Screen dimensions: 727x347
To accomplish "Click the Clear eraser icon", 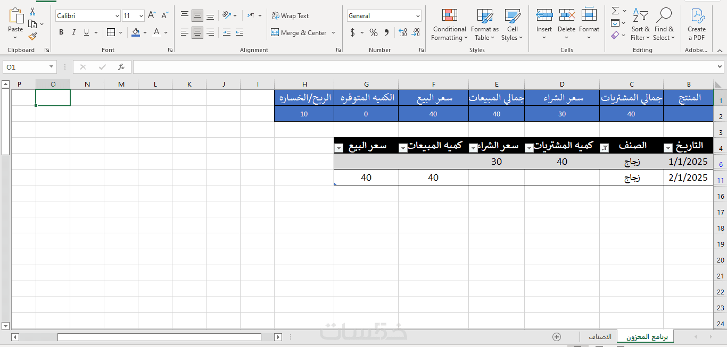I will (x=615, y=36).
